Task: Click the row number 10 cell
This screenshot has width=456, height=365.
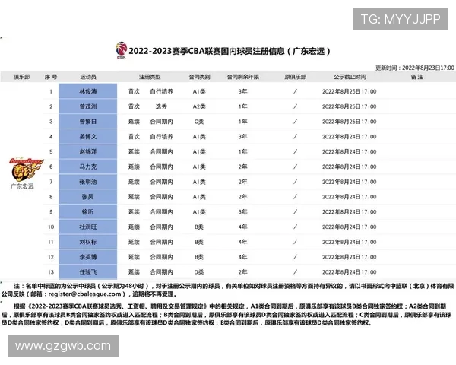Action: coord(51,227)
